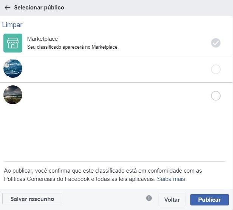233x210 pixels.
Task: Click the Selecionar público header title
Action: 39,8
